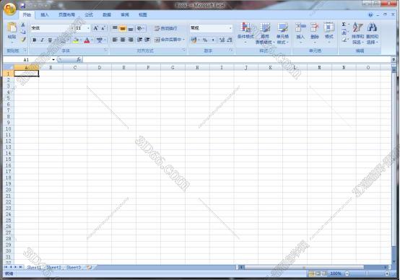Expand the font group dialog launcher
The height and width of the screenshot is (280, 400).
tap(105, 51)
